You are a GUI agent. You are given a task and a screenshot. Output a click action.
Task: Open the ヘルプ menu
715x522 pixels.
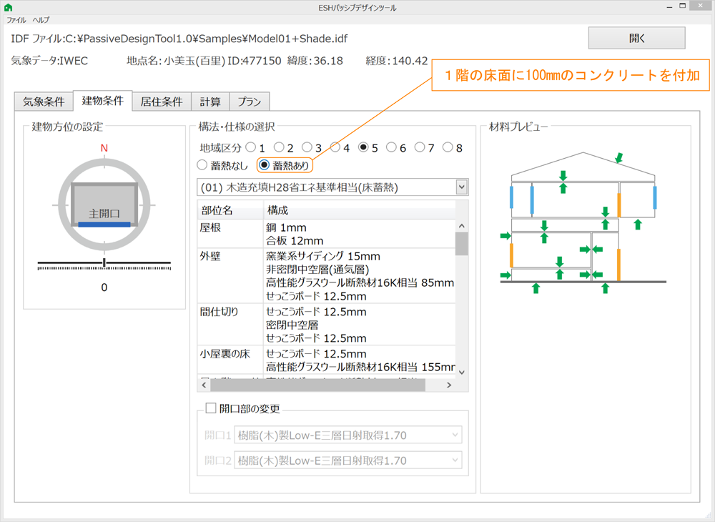41,20
